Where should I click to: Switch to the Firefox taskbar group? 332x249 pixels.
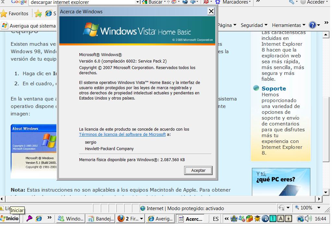(x=130, y=219)
